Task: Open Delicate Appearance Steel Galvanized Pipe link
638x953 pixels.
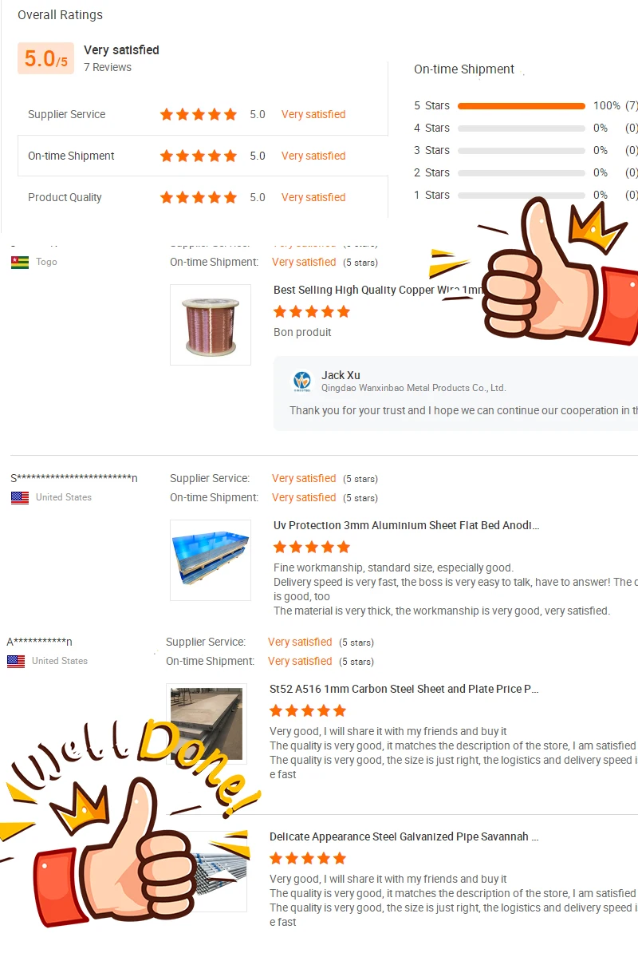Action: [x=404, y=836]
